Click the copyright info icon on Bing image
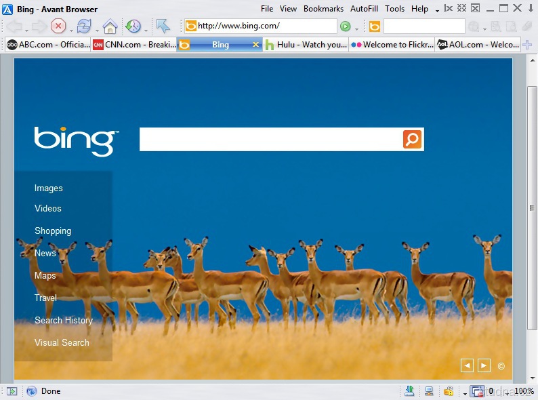Image resolution: width=538 pixels, height=400 pixels. (x=501, y=366)
